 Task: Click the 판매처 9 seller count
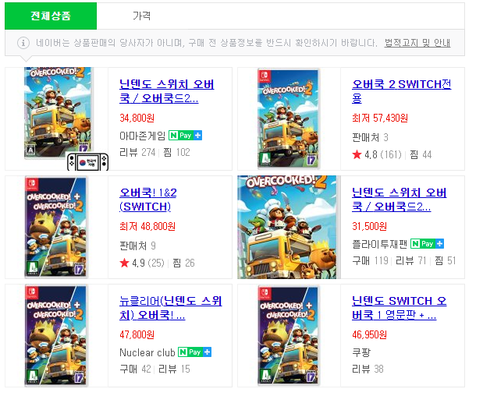point(137,246)
